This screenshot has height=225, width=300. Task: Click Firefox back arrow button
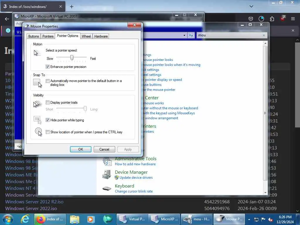pyautogui.click(x=7, y=19)
